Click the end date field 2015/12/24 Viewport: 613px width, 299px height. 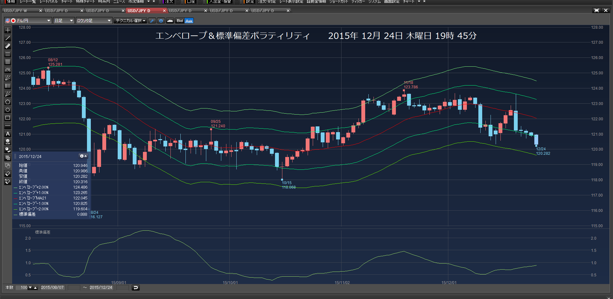101,288
